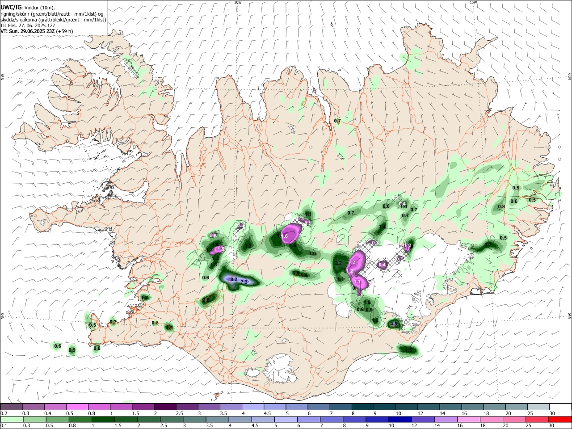Pick the light grey 25–30 swatch, upper scale
This screenshot has height=429, width=572.
point(539,407)
